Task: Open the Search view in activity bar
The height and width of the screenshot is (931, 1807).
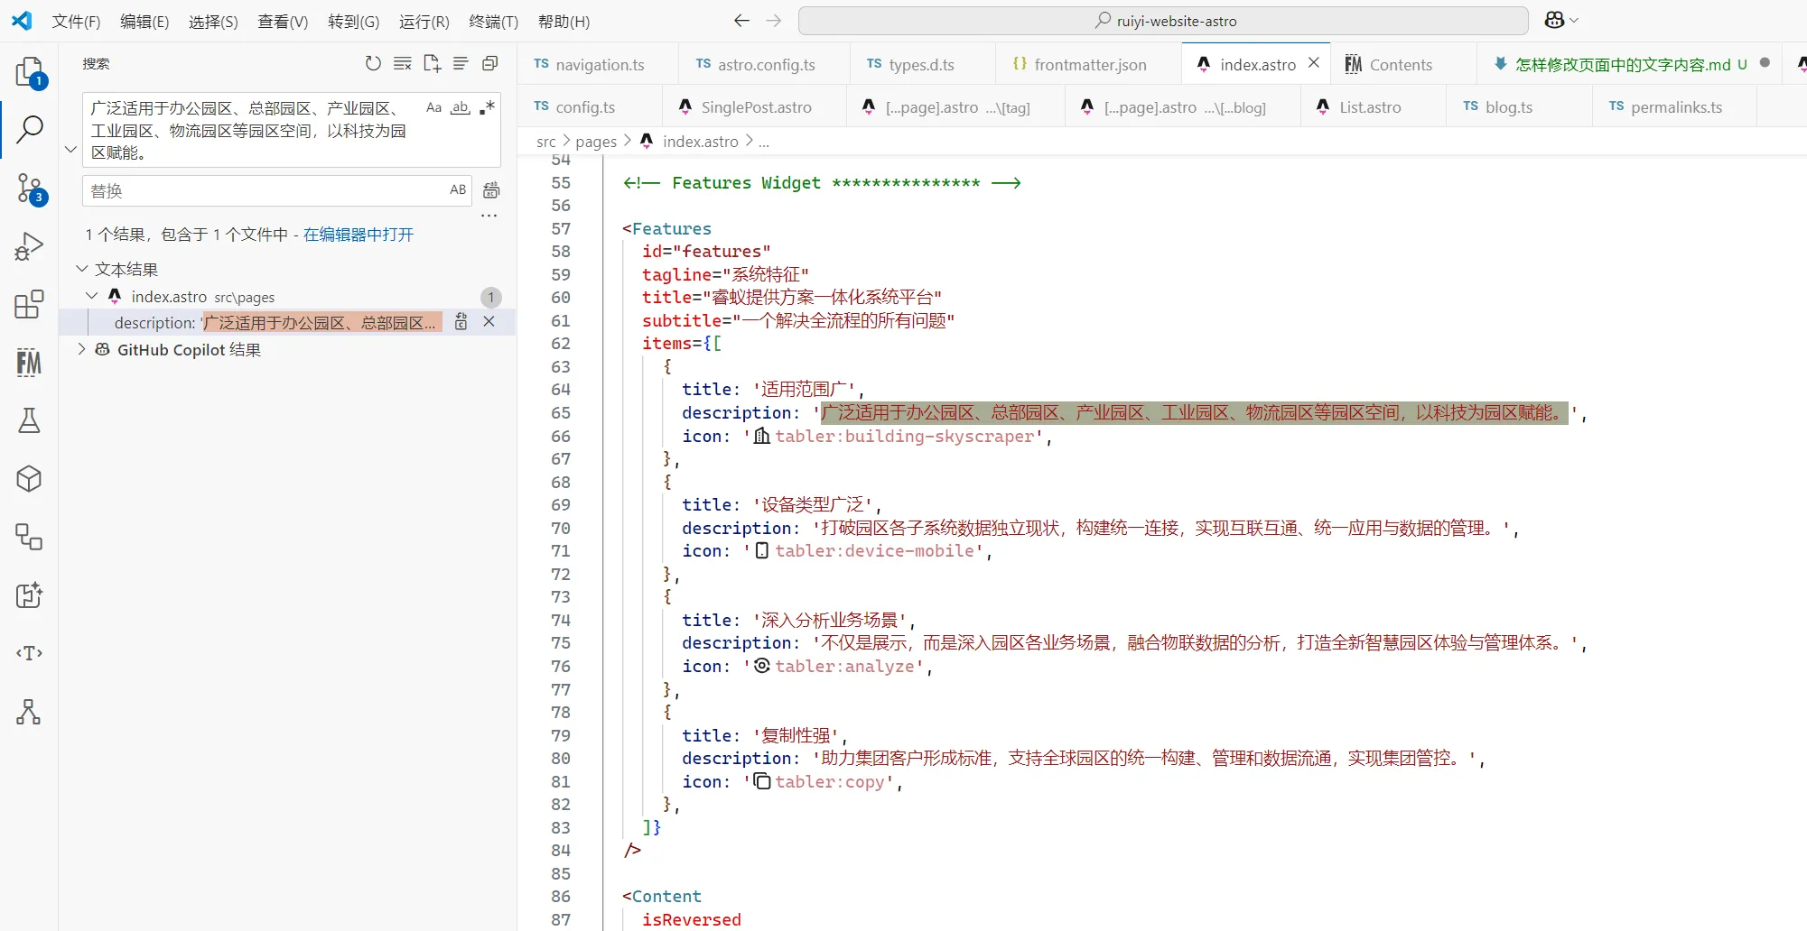Action: [x=29, y=129]
